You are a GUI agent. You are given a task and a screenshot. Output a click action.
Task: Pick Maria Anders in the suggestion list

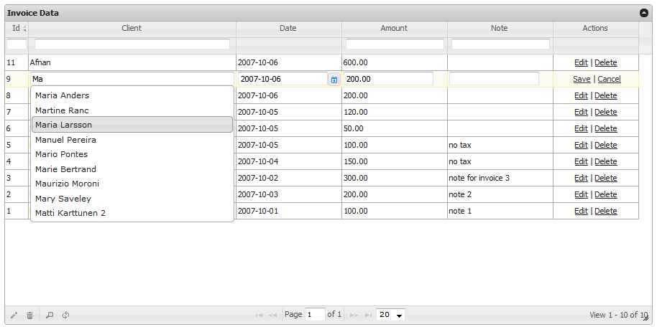point(132,95)
